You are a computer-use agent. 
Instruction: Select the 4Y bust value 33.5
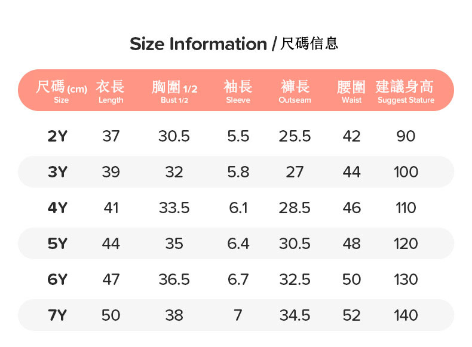tap(174, 208)
